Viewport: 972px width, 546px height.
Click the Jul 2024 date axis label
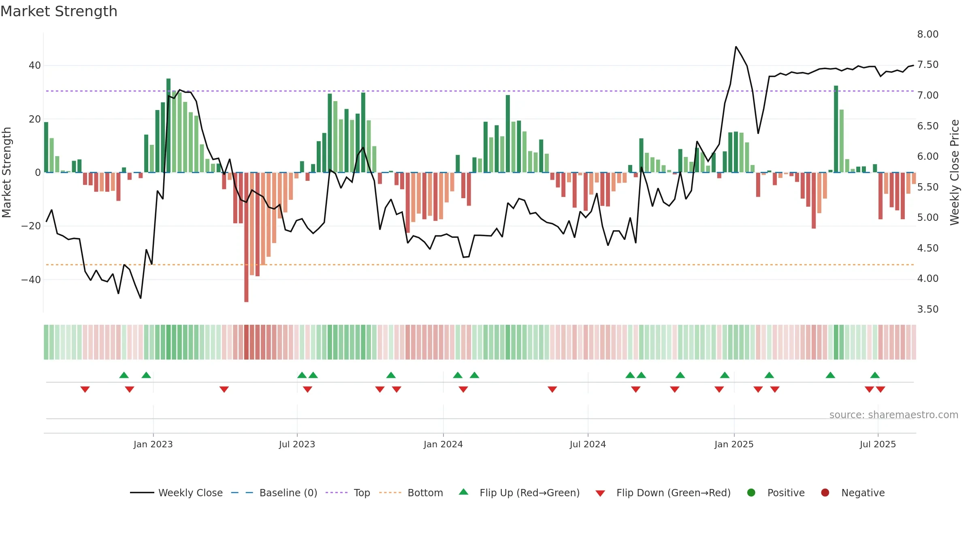point(588,444)
